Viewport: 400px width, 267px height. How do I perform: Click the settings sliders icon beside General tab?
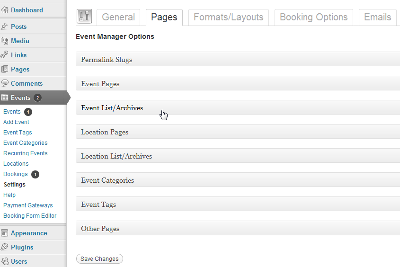(84, 16)
